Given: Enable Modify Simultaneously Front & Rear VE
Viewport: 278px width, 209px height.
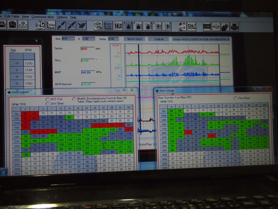Looking at the screenshot, I should click(x=74, y=99).
